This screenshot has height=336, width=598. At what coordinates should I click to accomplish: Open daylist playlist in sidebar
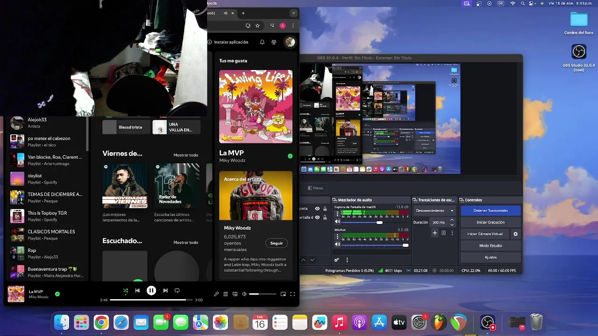click(47, 179)
